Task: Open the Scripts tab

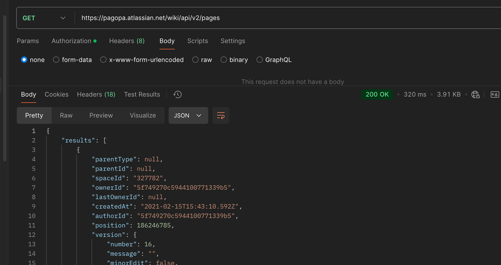Action: pyautogui.click(x=197, y=41)
